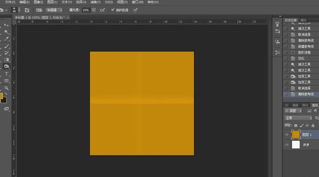Select the Brush tool
319x177 pixels.
pos(6,46)
